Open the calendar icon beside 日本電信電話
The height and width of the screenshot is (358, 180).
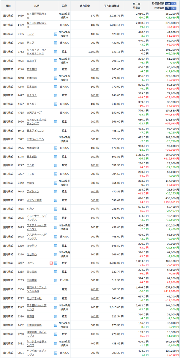56,325
